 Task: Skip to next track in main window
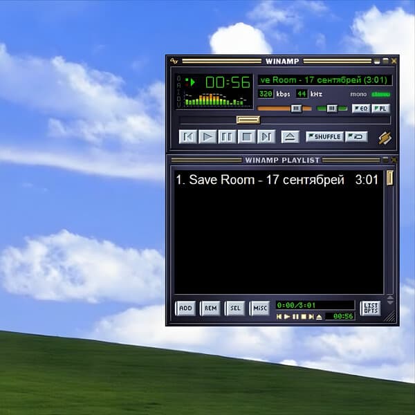coord(266,137)
